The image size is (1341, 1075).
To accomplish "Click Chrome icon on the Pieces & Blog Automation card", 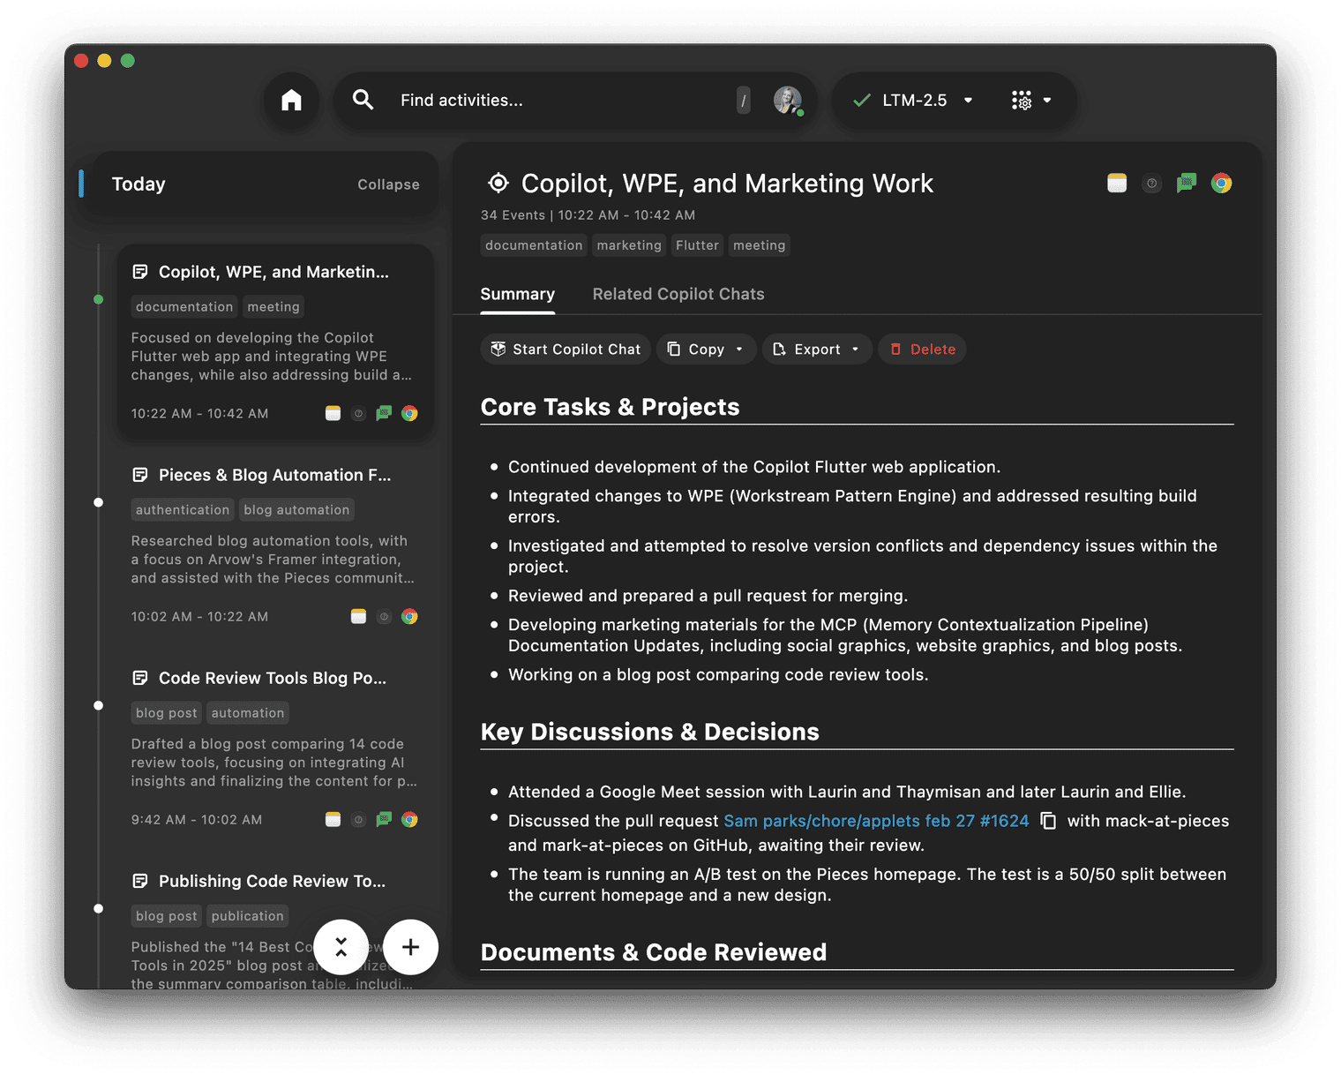I will [409, 616].
